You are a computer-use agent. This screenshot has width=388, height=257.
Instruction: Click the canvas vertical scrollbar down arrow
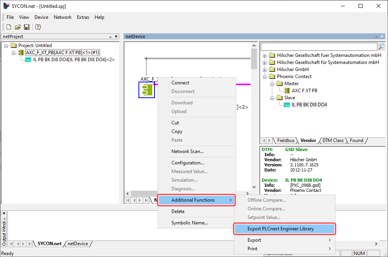[x=254, y=187]
